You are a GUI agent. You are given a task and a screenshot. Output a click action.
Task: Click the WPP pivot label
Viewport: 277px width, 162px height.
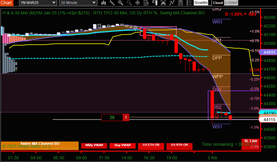click(218, 77)
